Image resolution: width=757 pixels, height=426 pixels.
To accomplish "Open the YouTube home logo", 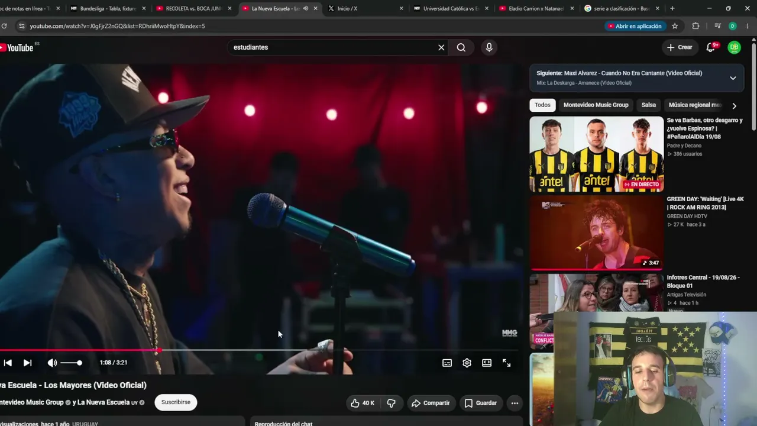I will pyautogui.click(x=18, y=47).
